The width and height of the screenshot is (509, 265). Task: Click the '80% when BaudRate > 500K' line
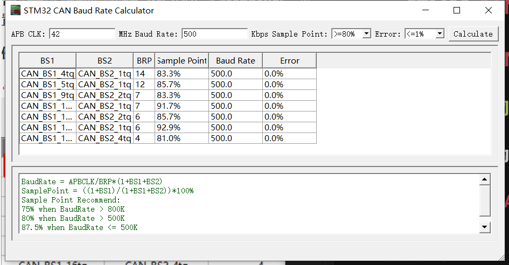73,218
